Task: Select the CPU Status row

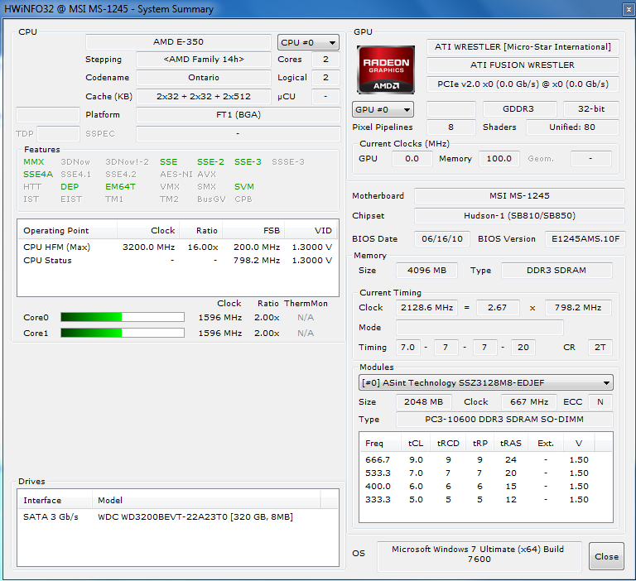Action: click(178, 261)
